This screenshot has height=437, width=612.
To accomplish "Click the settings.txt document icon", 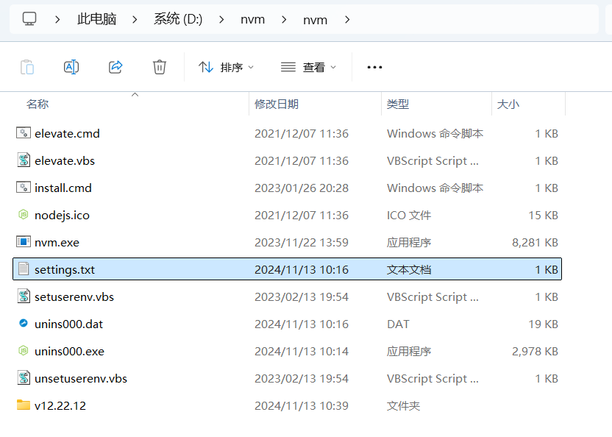I will [24, 269].
